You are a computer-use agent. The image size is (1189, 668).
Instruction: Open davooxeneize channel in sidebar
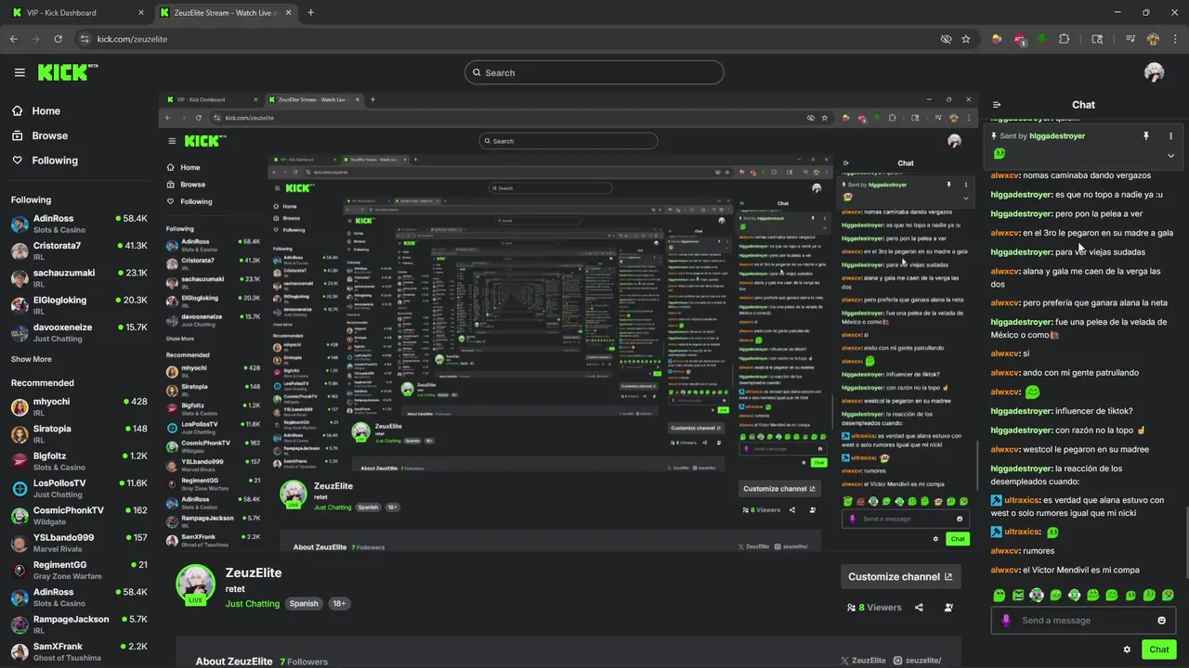click(78, 332)
